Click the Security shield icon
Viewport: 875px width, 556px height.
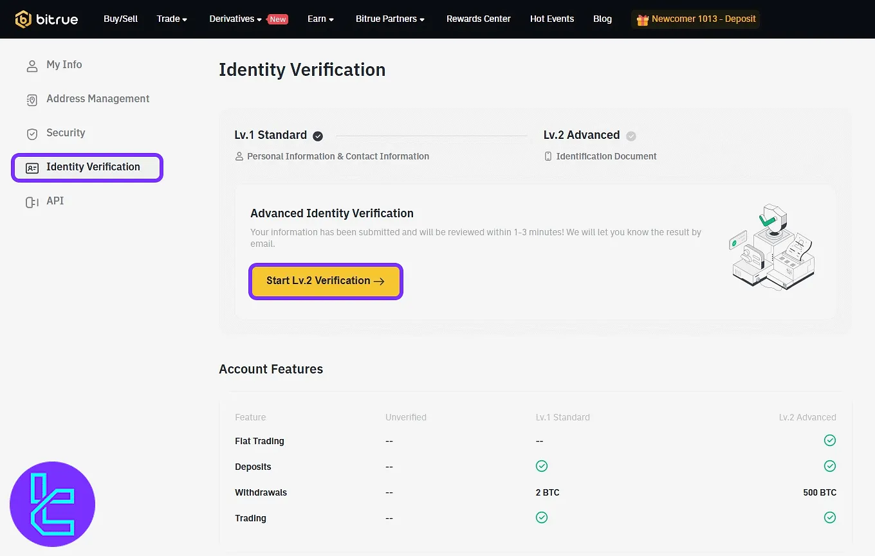[32, 134]
